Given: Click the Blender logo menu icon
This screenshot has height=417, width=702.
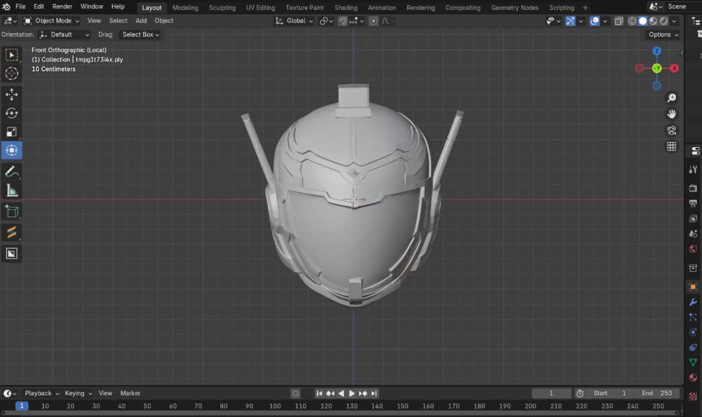Looking at the screenshot, I should point(6,6).
